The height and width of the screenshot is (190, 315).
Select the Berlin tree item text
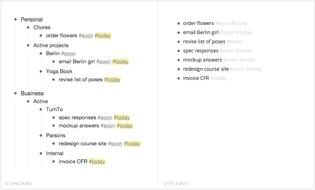point(53,53)
